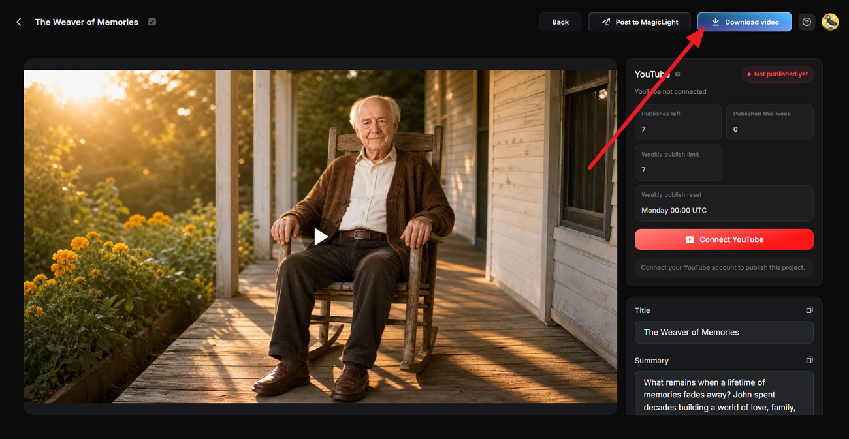Click the Back button
849x439 pixels.
[x=560, y=22]
